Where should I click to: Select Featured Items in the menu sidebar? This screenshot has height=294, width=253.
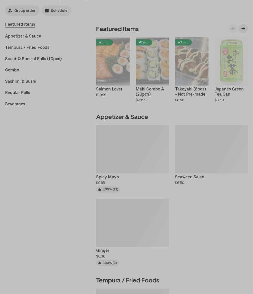pos(20,24)
